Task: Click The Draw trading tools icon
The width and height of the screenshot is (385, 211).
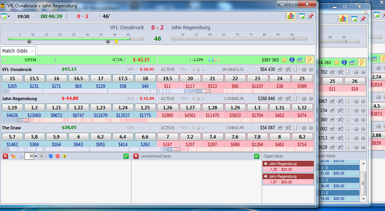Action: point(288,128)
